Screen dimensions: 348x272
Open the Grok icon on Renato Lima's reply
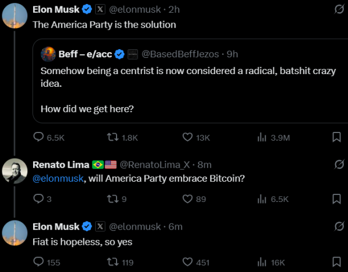coord(339,164)
